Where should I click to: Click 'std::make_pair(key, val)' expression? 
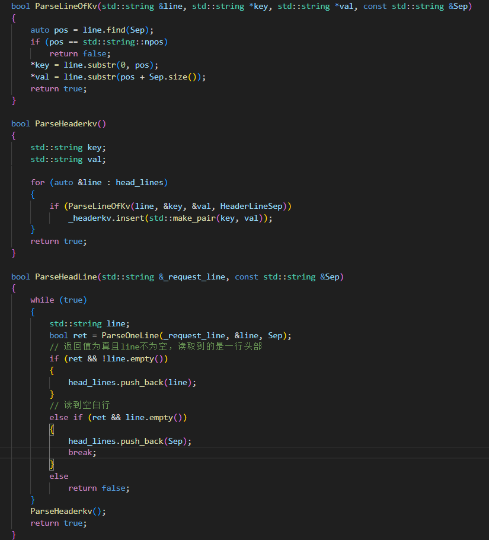206,218
